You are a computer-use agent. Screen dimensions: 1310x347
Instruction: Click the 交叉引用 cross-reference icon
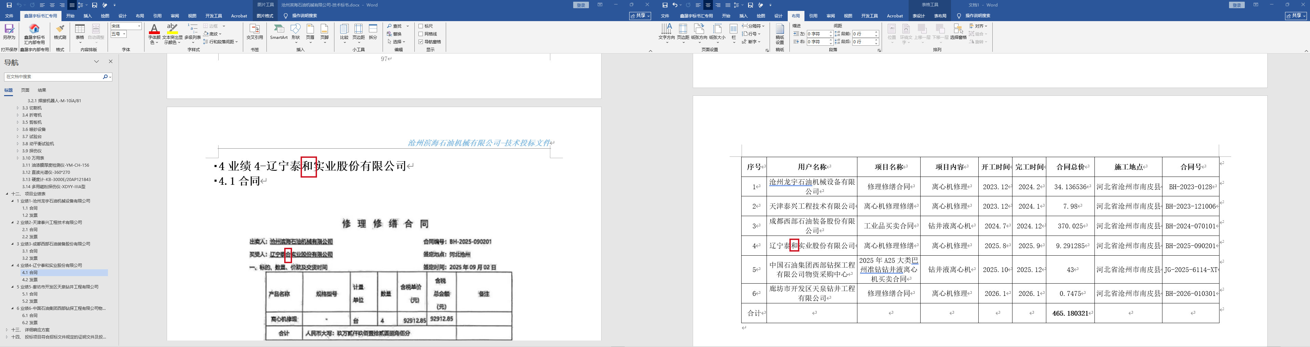[255, 31]
